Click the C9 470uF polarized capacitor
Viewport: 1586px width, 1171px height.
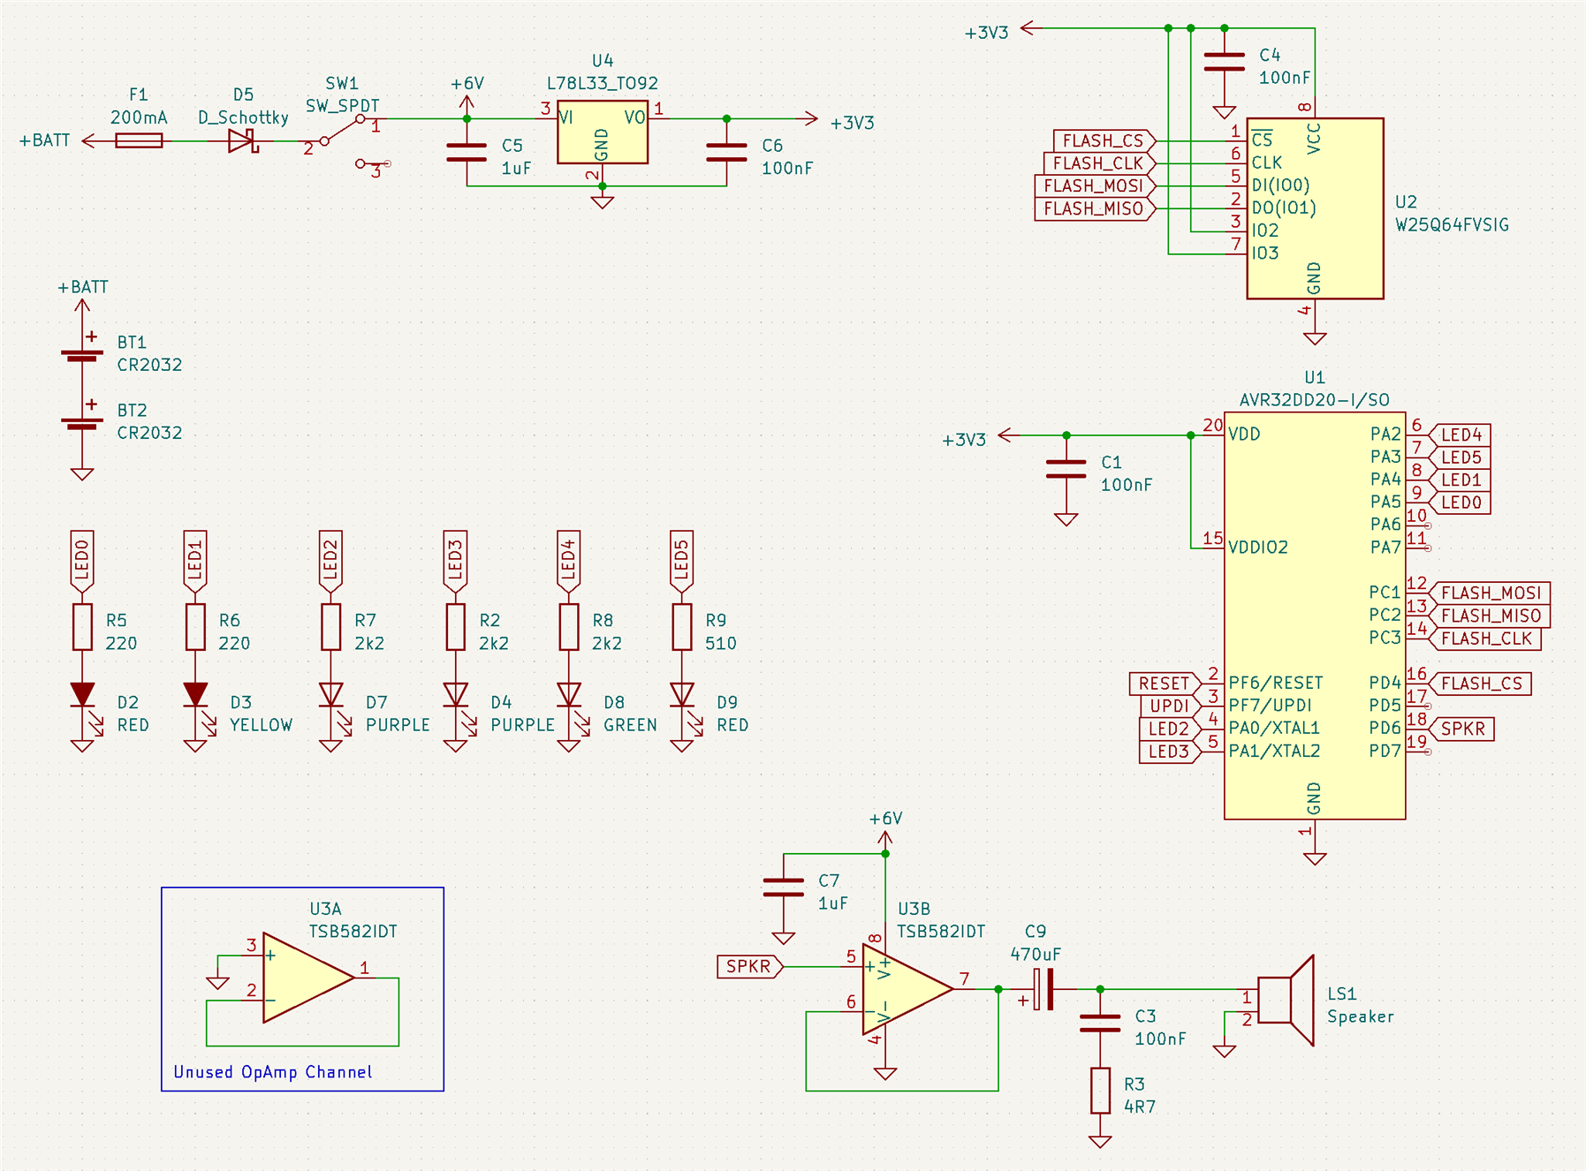coord(1043,989)
